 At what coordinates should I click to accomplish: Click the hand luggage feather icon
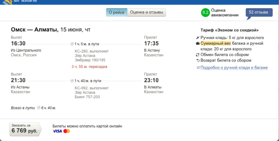click(x=198, y=38)
